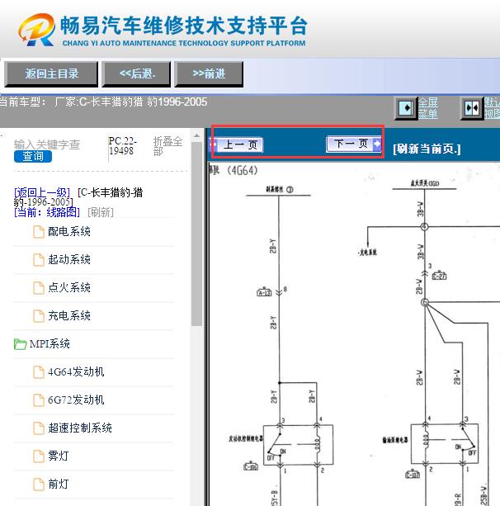Click the page icon beside 超速控制系统
This screenshot has width=500, height=506.
coord(39,428)
